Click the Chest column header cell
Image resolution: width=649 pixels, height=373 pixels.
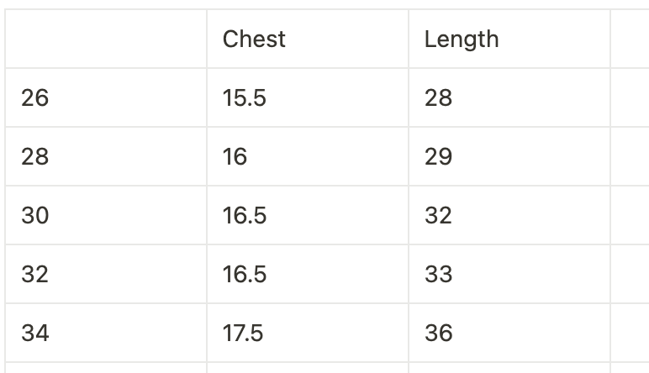pos(307,39)
